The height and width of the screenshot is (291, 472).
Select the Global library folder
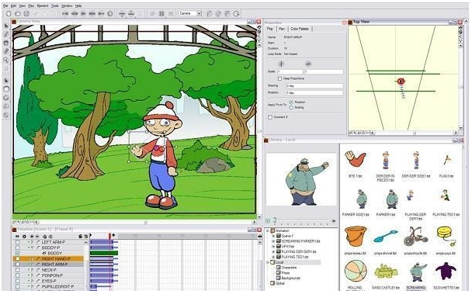pyautogui.click(x=278, y=283)
